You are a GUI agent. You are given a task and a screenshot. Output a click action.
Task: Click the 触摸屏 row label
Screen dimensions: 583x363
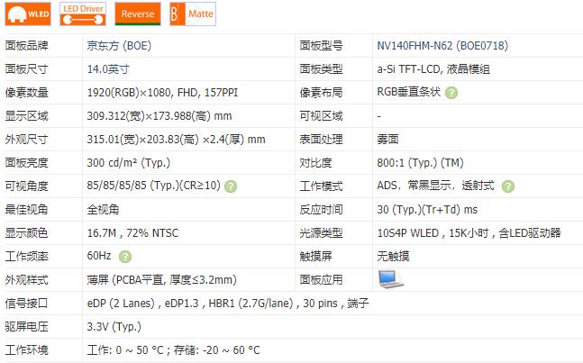point(315,257)
